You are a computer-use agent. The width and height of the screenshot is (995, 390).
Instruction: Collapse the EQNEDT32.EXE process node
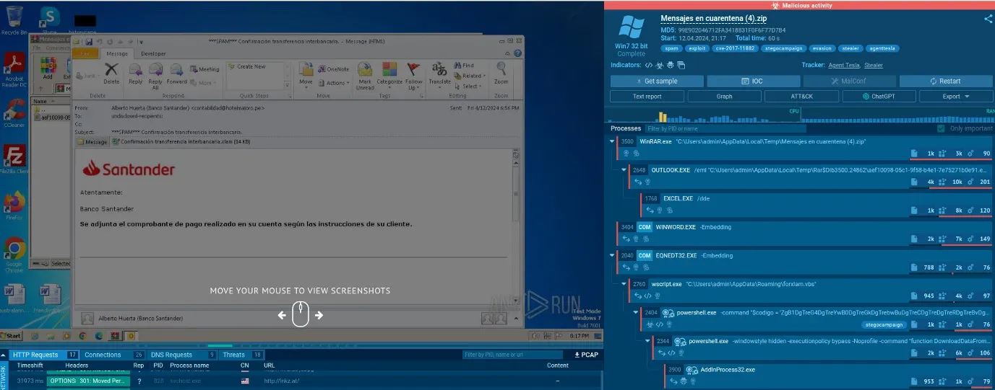pos(613,255)
